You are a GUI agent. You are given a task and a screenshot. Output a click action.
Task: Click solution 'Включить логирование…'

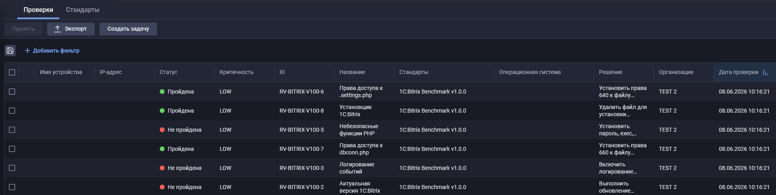point(618,168)
